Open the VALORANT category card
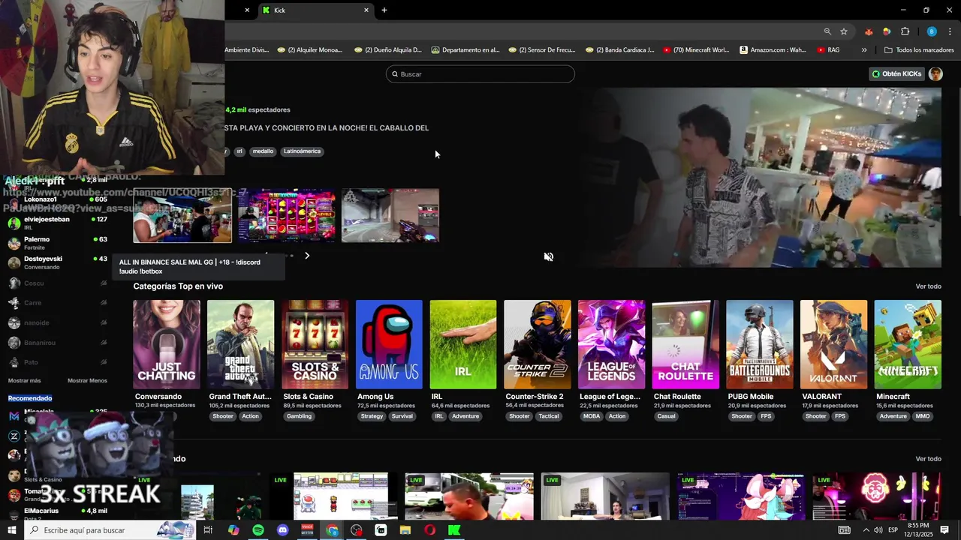961x540 pixels. pyautogui.click(x=833, y=344)
